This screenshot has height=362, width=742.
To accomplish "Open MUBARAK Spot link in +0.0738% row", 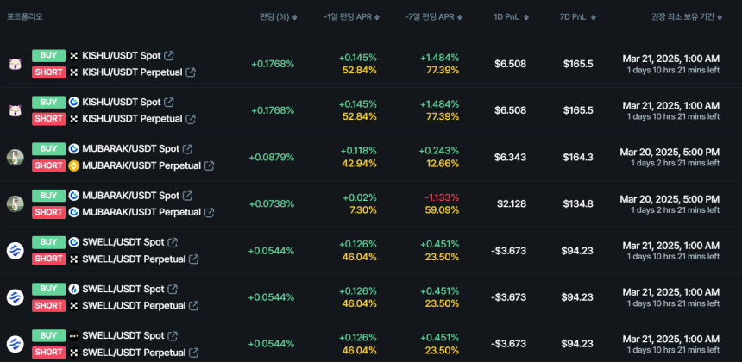I will coord(187,195).
